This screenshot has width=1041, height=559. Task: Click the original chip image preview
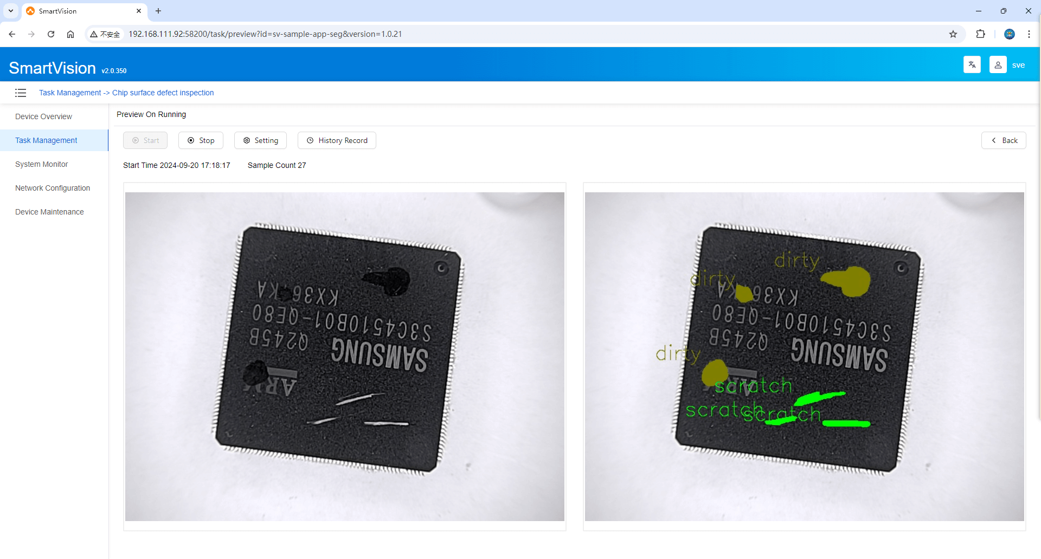coord(345,356)
